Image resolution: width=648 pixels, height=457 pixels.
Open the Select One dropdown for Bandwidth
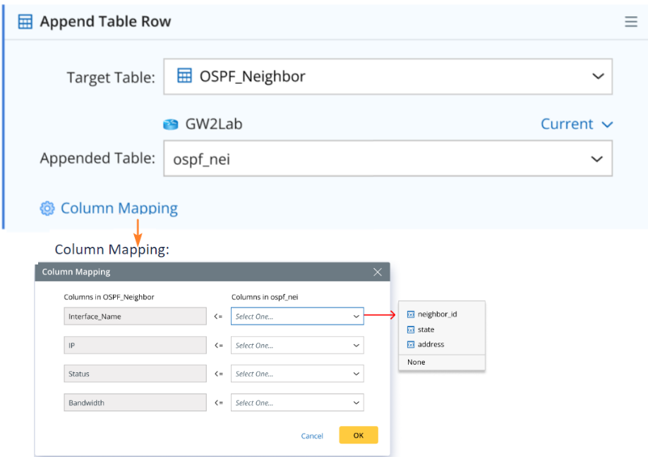(297, 403)
